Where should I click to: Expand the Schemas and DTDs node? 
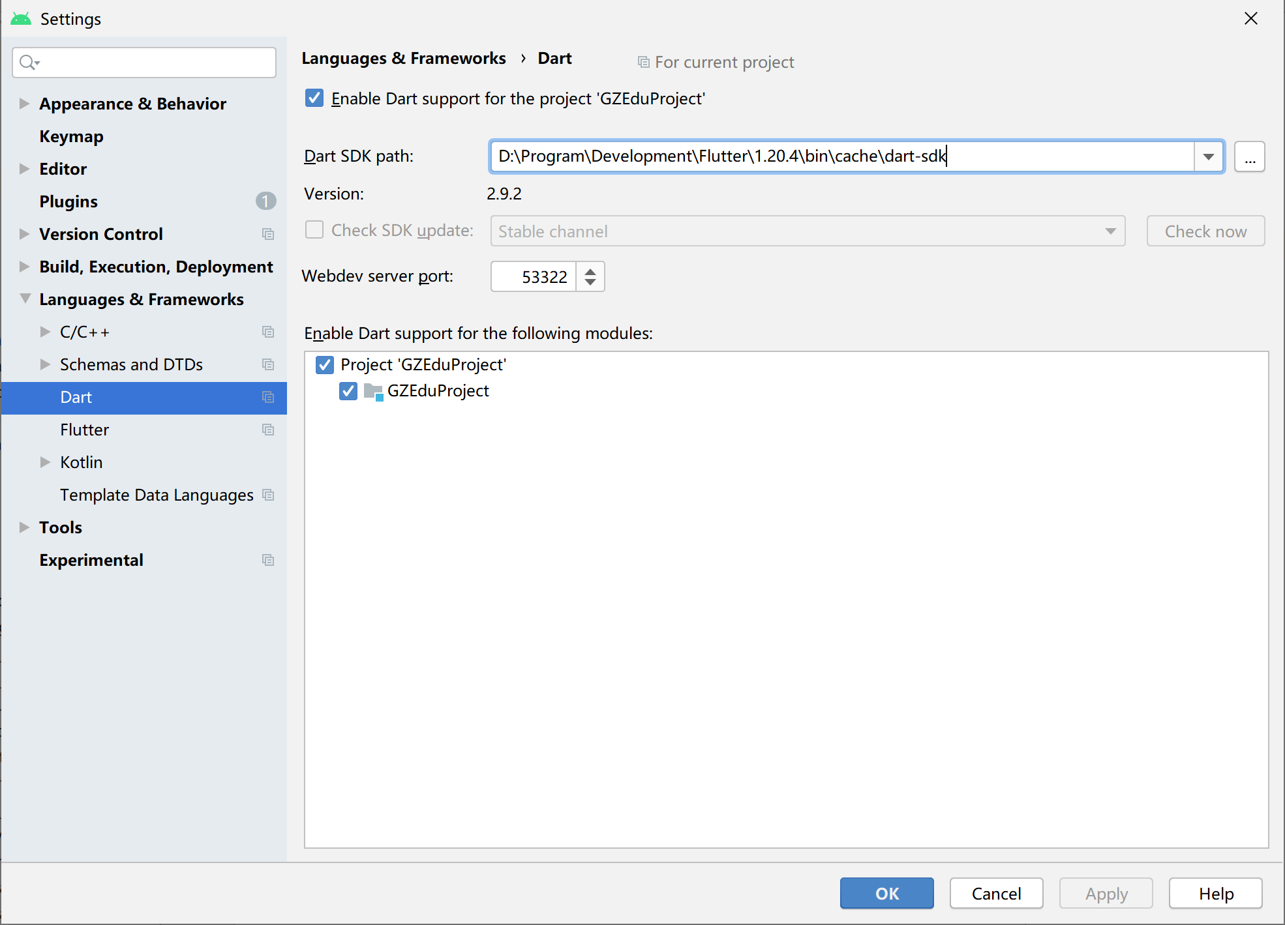(x=45, y=364)
